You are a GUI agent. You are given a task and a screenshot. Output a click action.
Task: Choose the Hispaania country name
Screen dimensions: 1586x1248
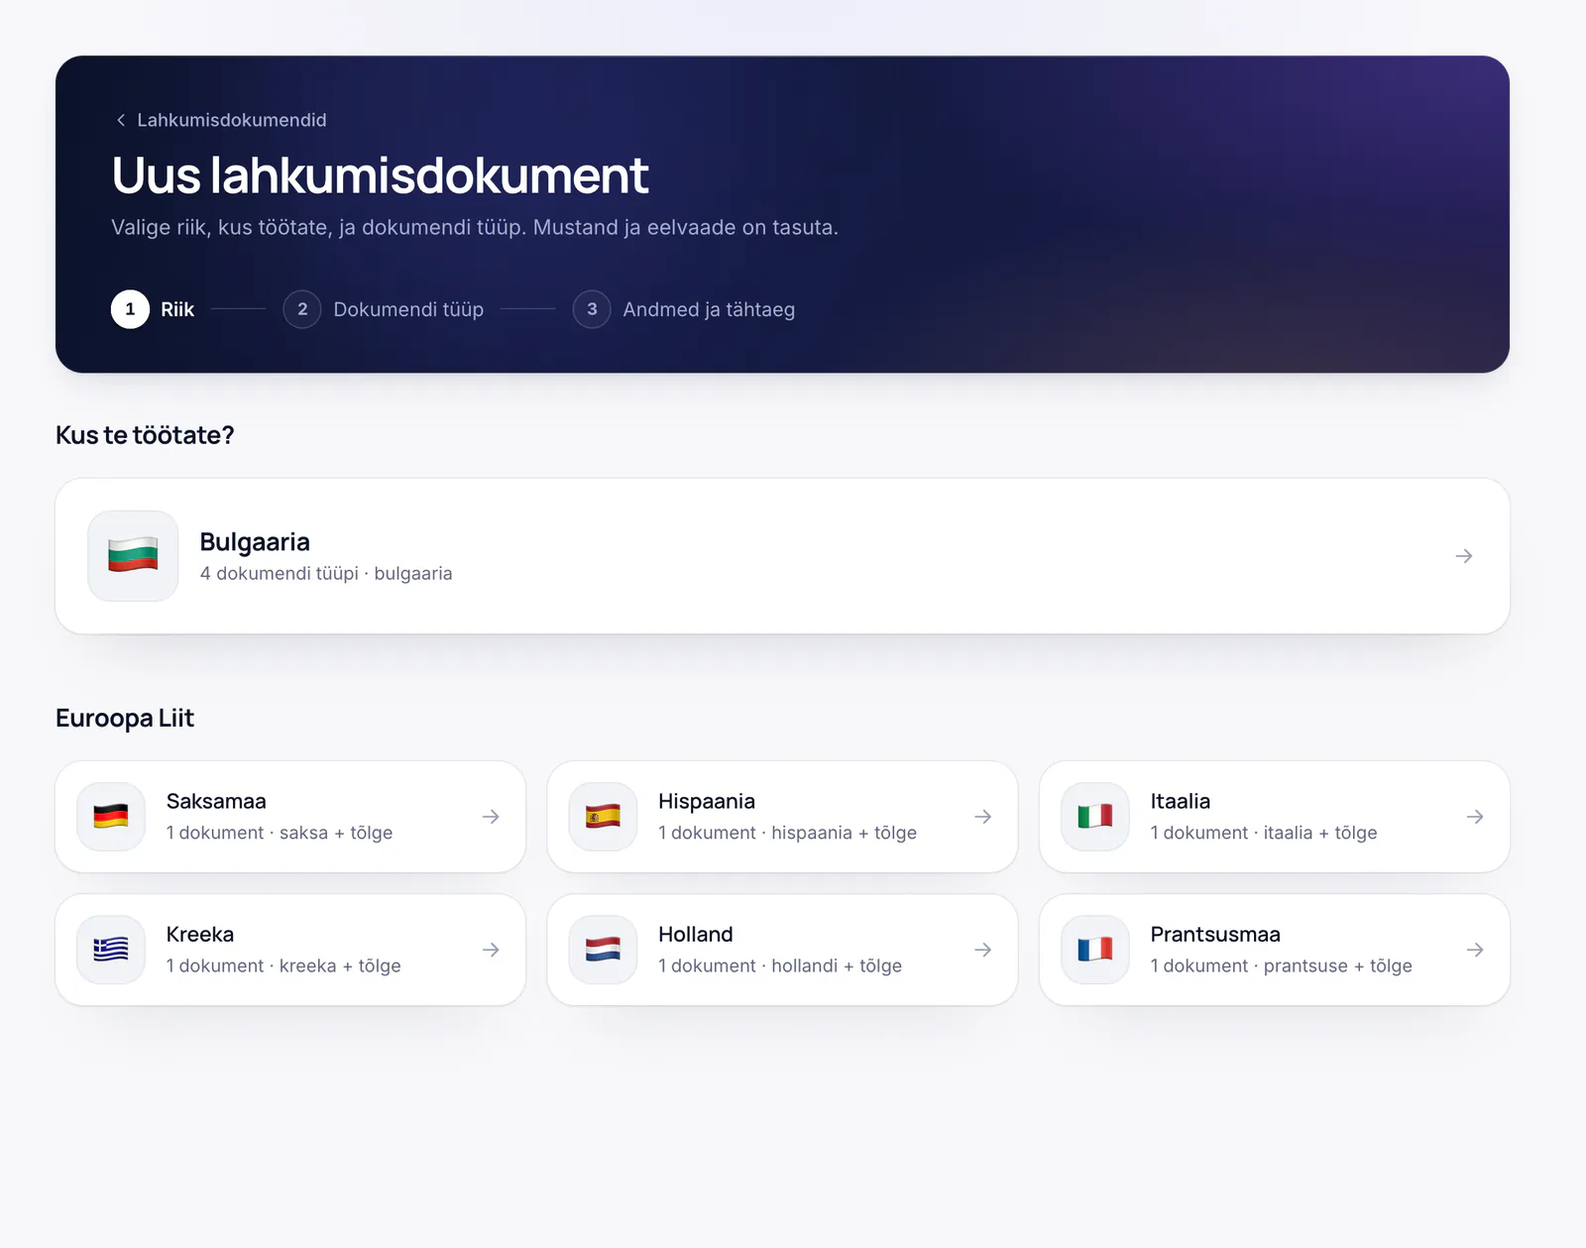(707, 801)
